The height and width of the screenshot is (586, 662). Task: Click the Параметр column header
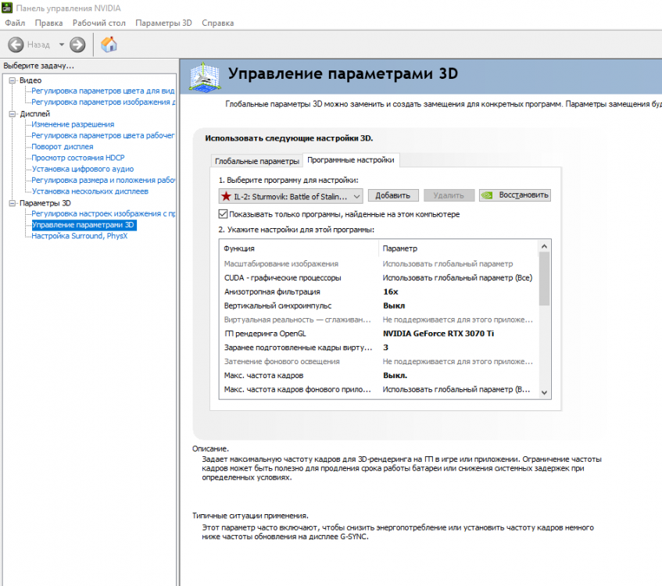click(459, 248)
